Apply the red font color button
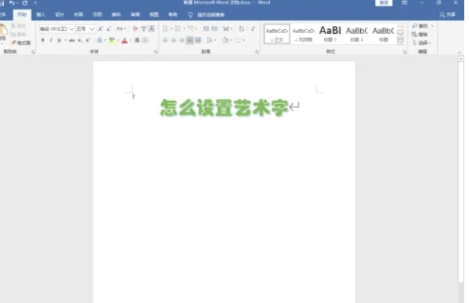Screen dimensions: 469x303 tap(125, 40)
